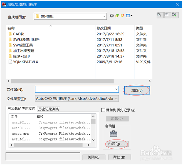Enable the 添加到历史记录 checkbox
Screen dimensions: 183x165
(103, 110)
